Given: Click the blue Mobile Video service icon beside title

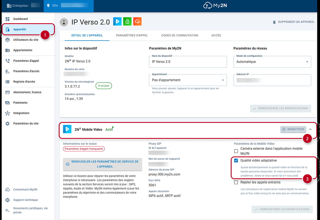Looking at the screenshot, I should point(117,22).
